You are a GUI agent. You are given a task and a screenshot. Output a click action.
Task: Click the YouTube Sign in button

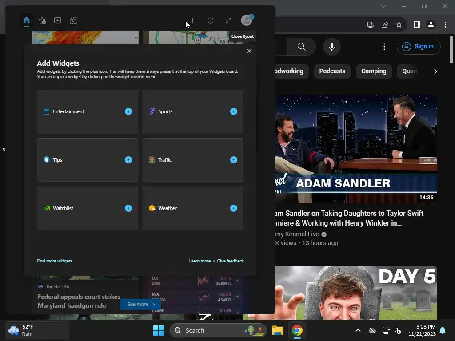(x=419, y=46)
